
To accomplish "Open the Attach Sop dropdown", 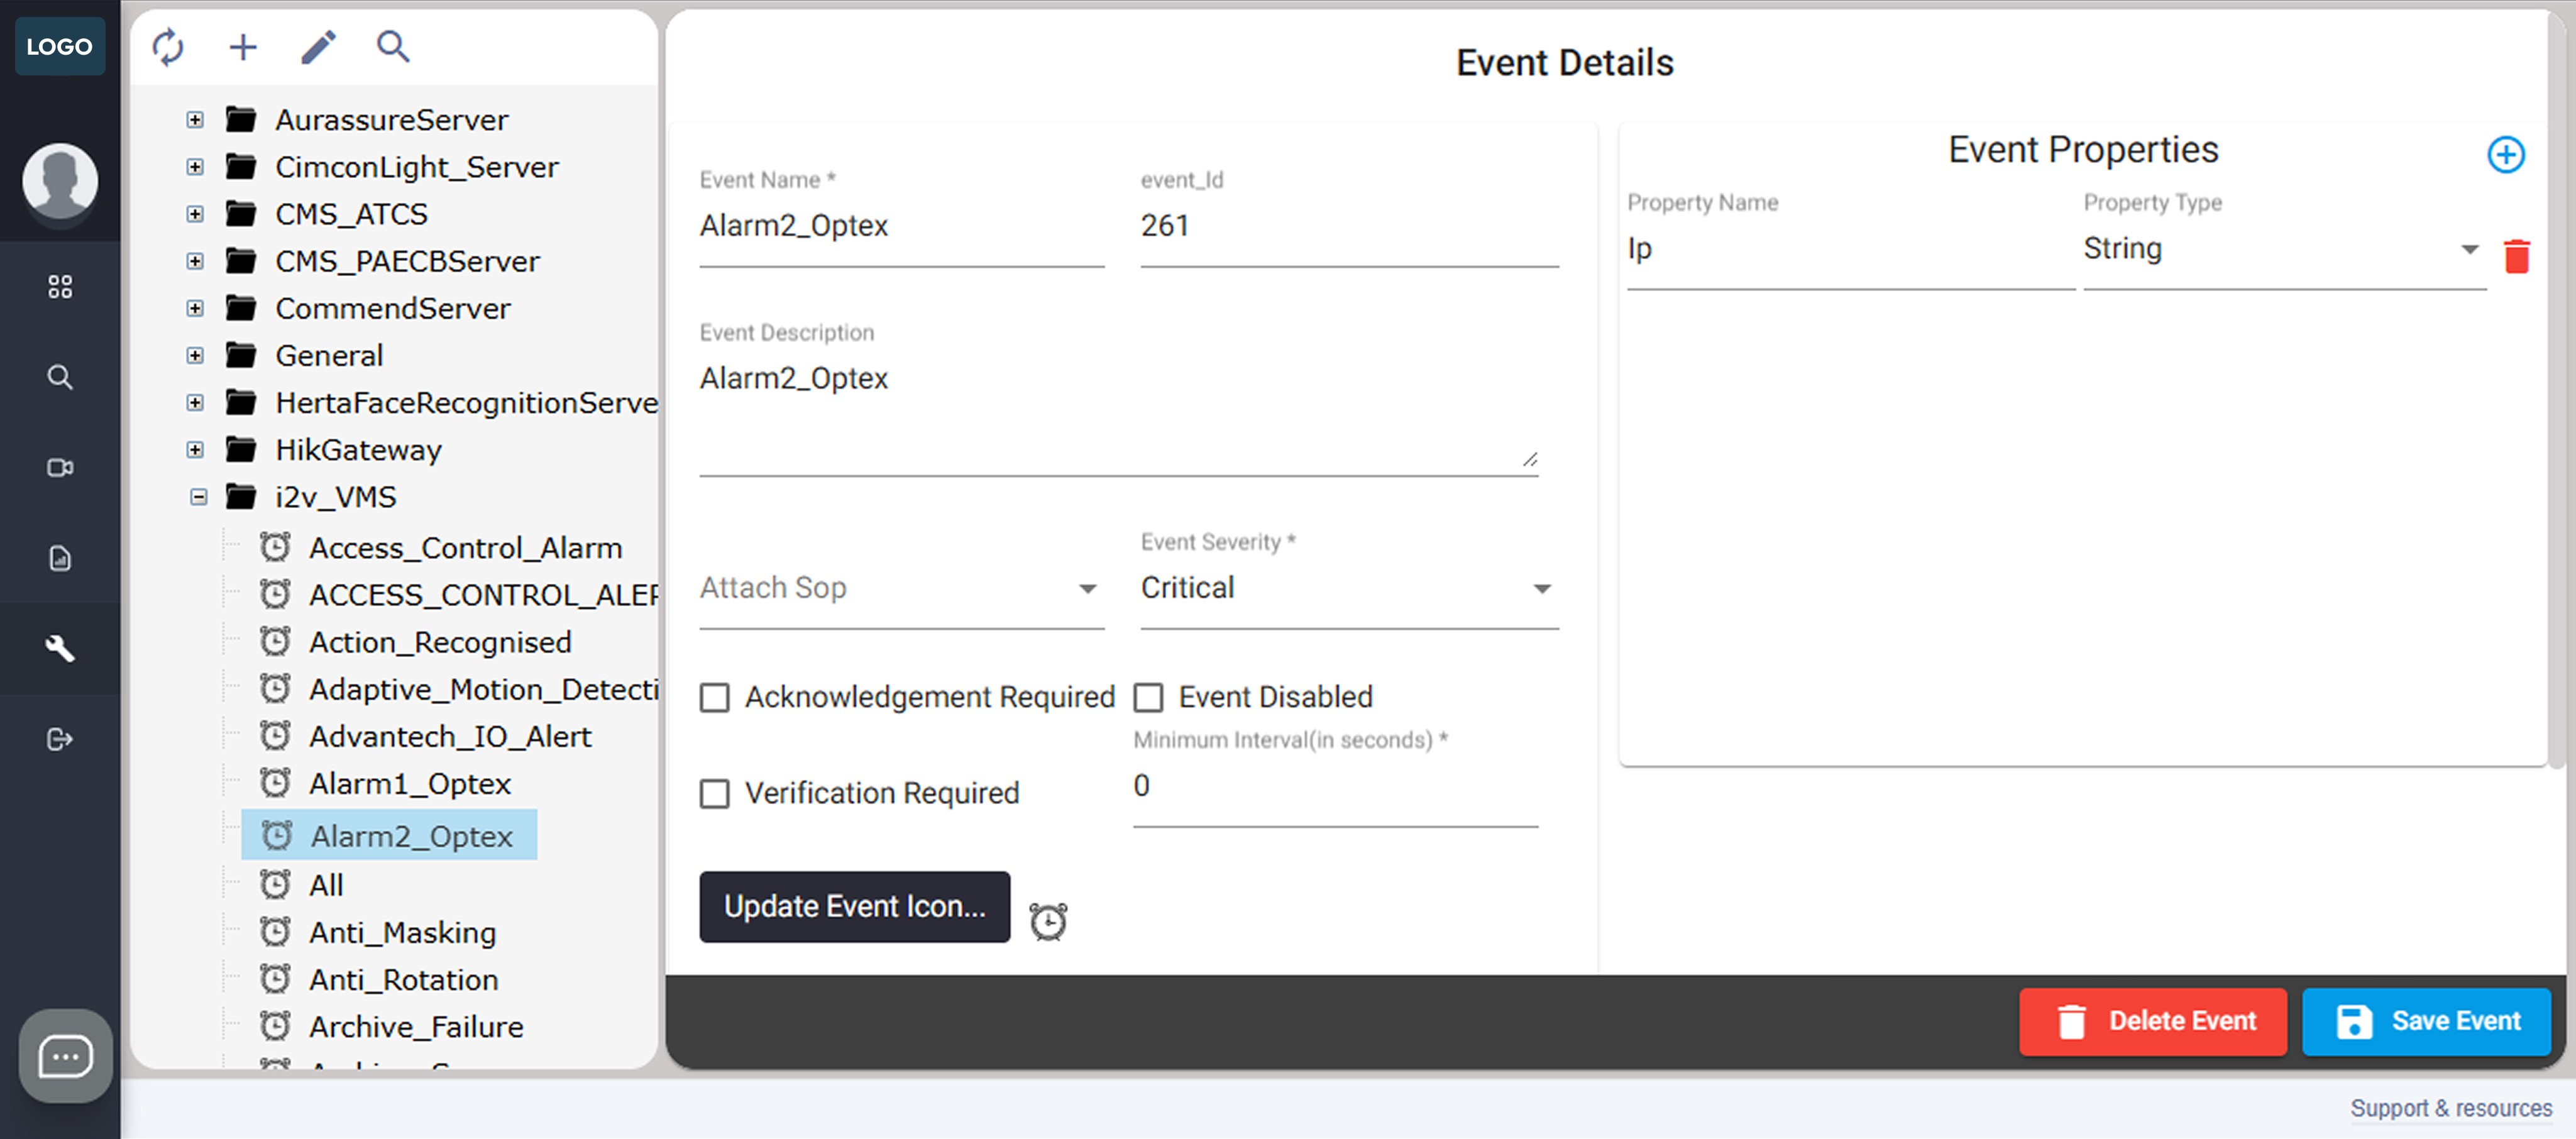I will 900,588.
